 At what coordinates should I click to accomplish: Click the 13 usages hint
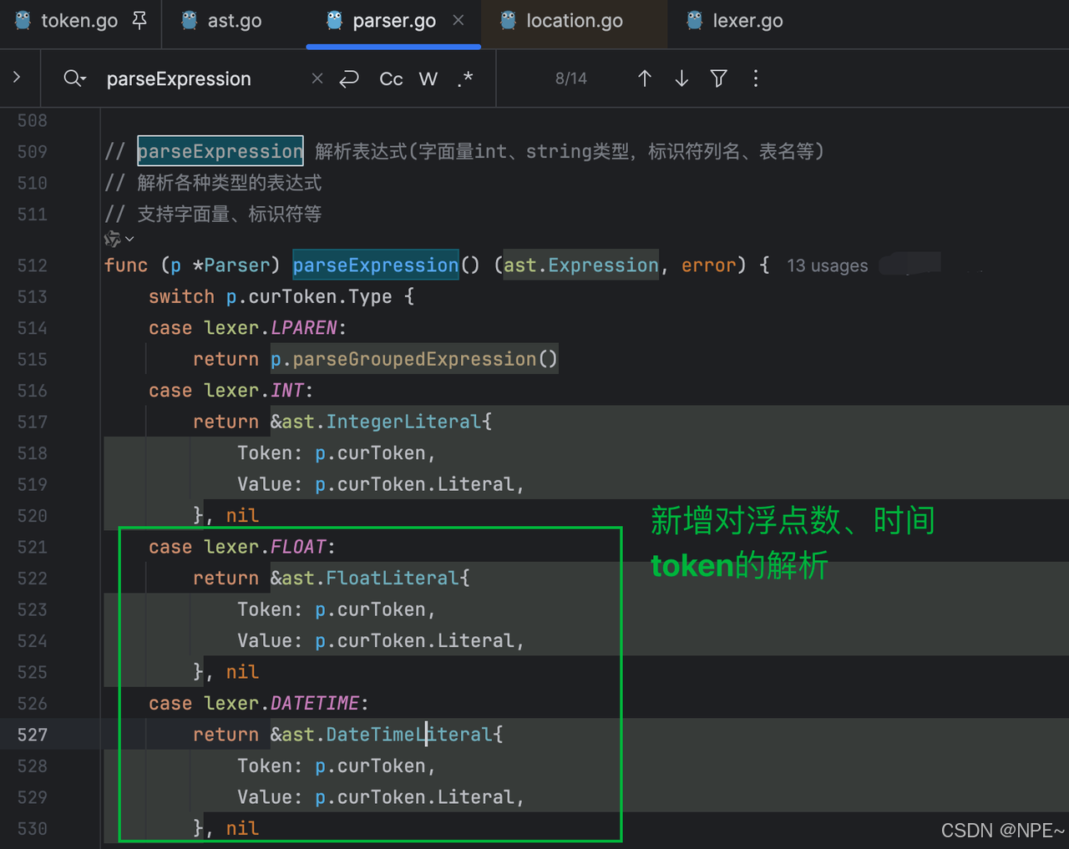pos(827,265)
